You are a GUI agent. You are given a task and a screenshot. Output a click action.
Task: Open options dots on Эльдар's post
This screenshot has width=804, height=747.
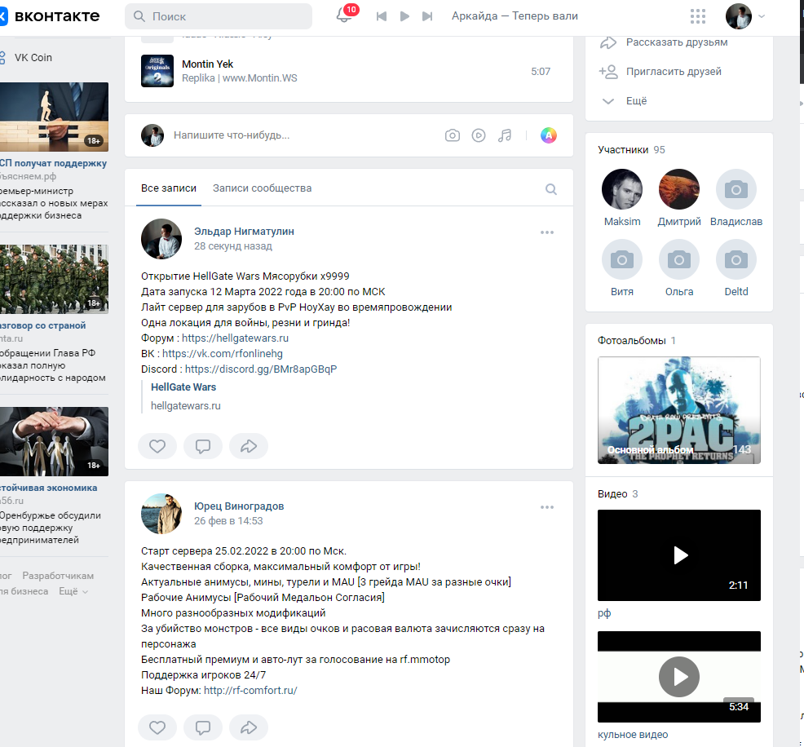coord(547,232)
